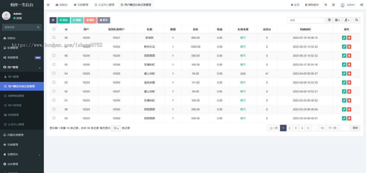The width and height of the screenshot is (366, 173).
Task: Open the settings gears icon top right
Action: (361, 5)
